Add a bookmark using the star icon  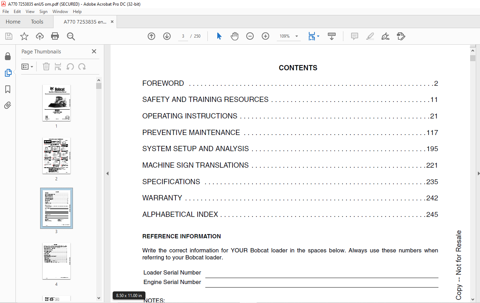click(24, 36)
